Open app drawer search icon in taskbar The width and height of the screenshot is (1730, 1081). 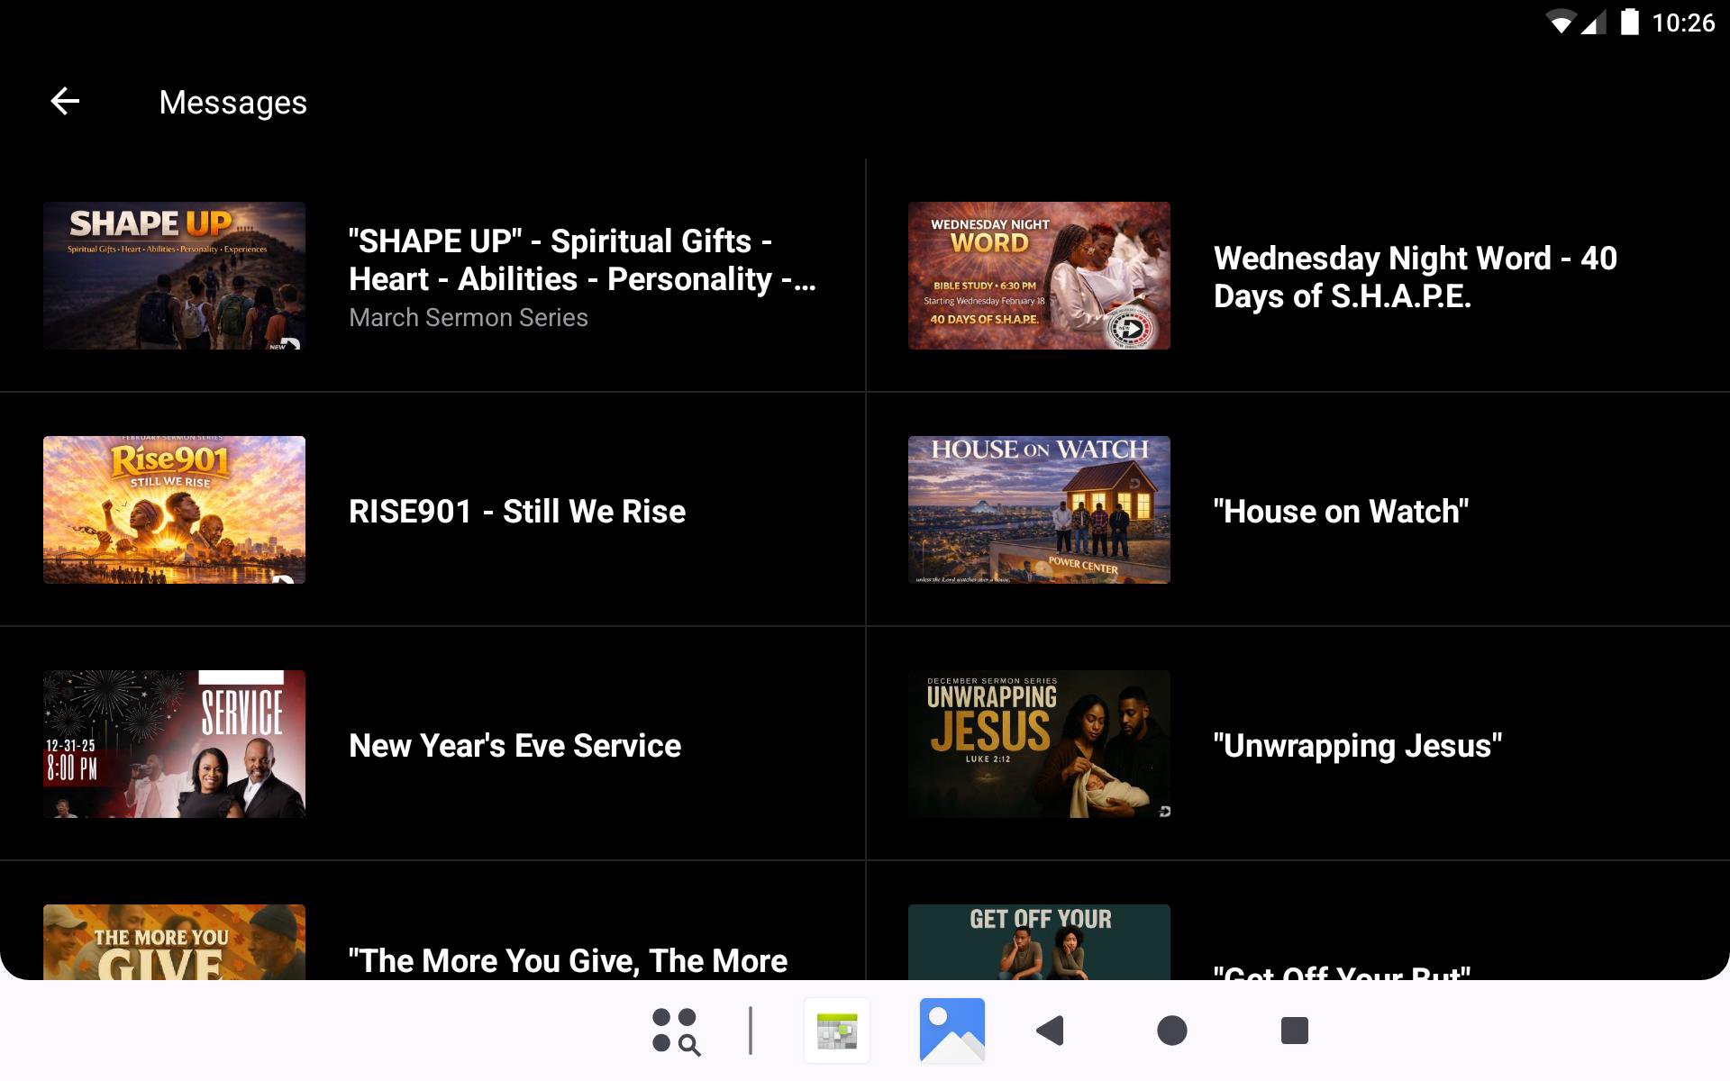(676, 1031)
